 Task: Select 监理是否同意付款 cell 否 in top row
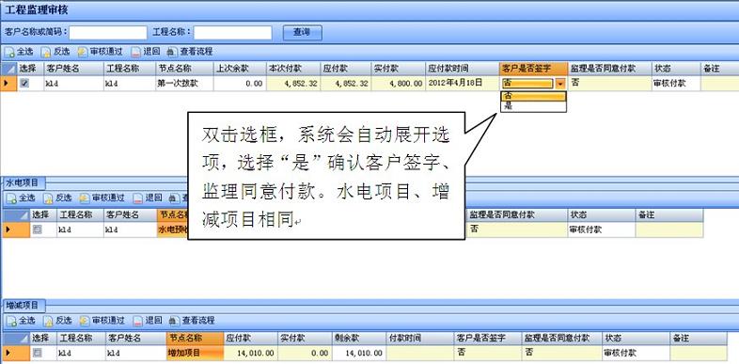pos(610,84)
